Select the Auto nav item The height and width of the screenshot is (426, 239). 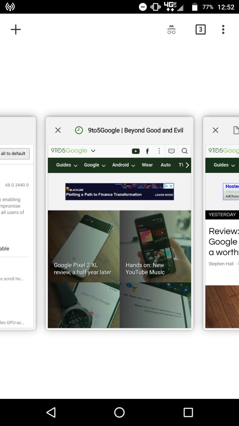[x=166, y=165]
